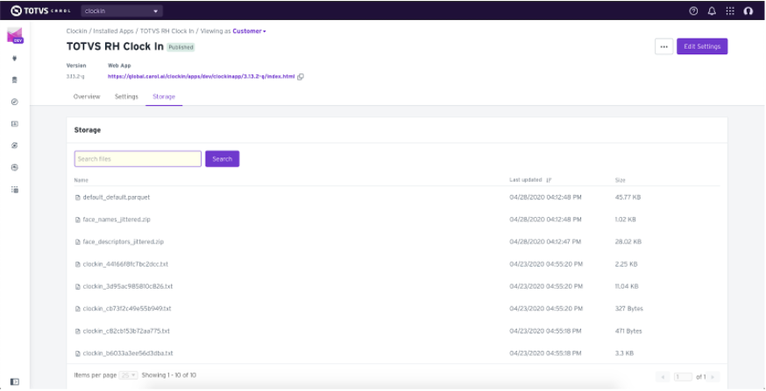Open the circular sync icon in sidebar

[15, 145]
